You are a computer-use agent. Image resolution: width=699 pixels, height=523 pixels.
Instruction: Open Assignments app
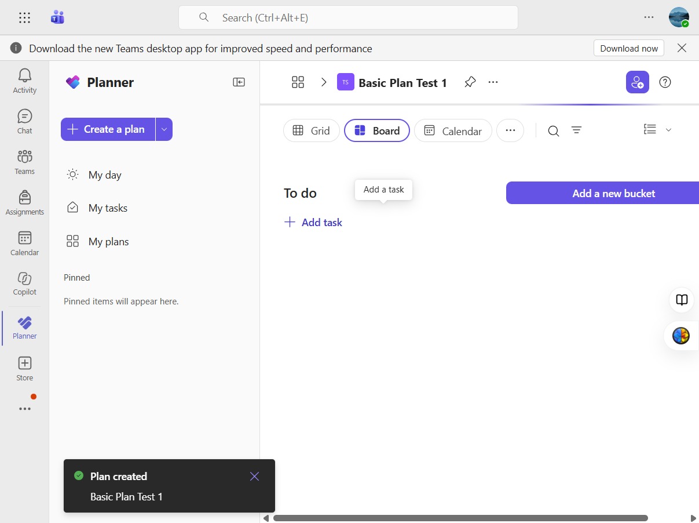(x=24, y=202)
